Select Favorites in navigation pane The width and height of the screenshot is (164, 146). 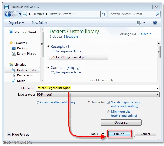[x=18, y=43]
